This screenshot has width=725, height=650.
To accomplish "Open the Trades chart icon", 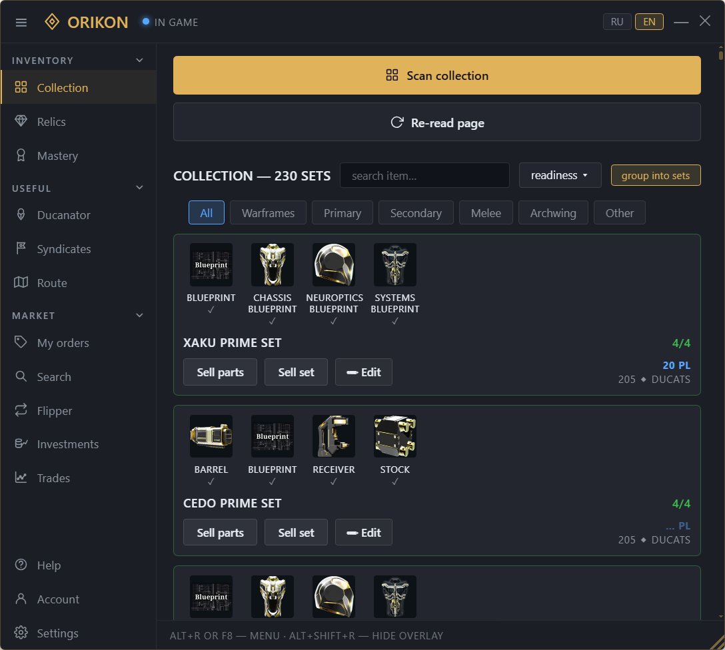I will (21, 478).
